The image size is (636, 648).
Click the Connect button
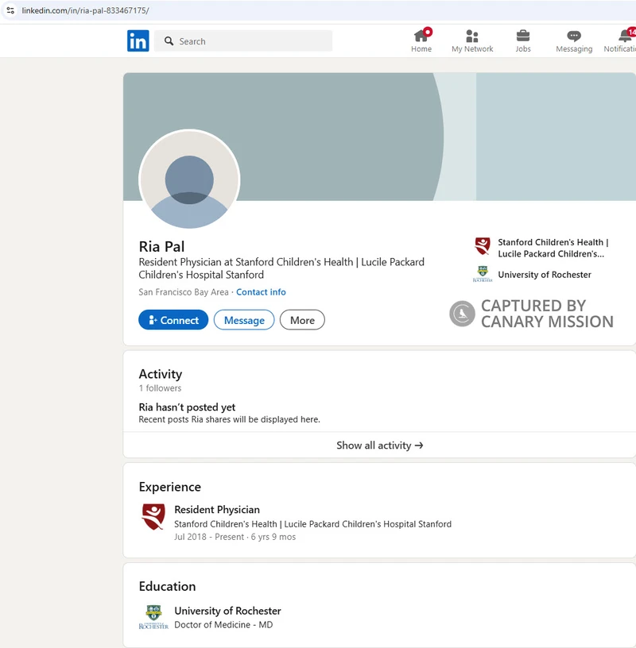[x=173, y=320]
